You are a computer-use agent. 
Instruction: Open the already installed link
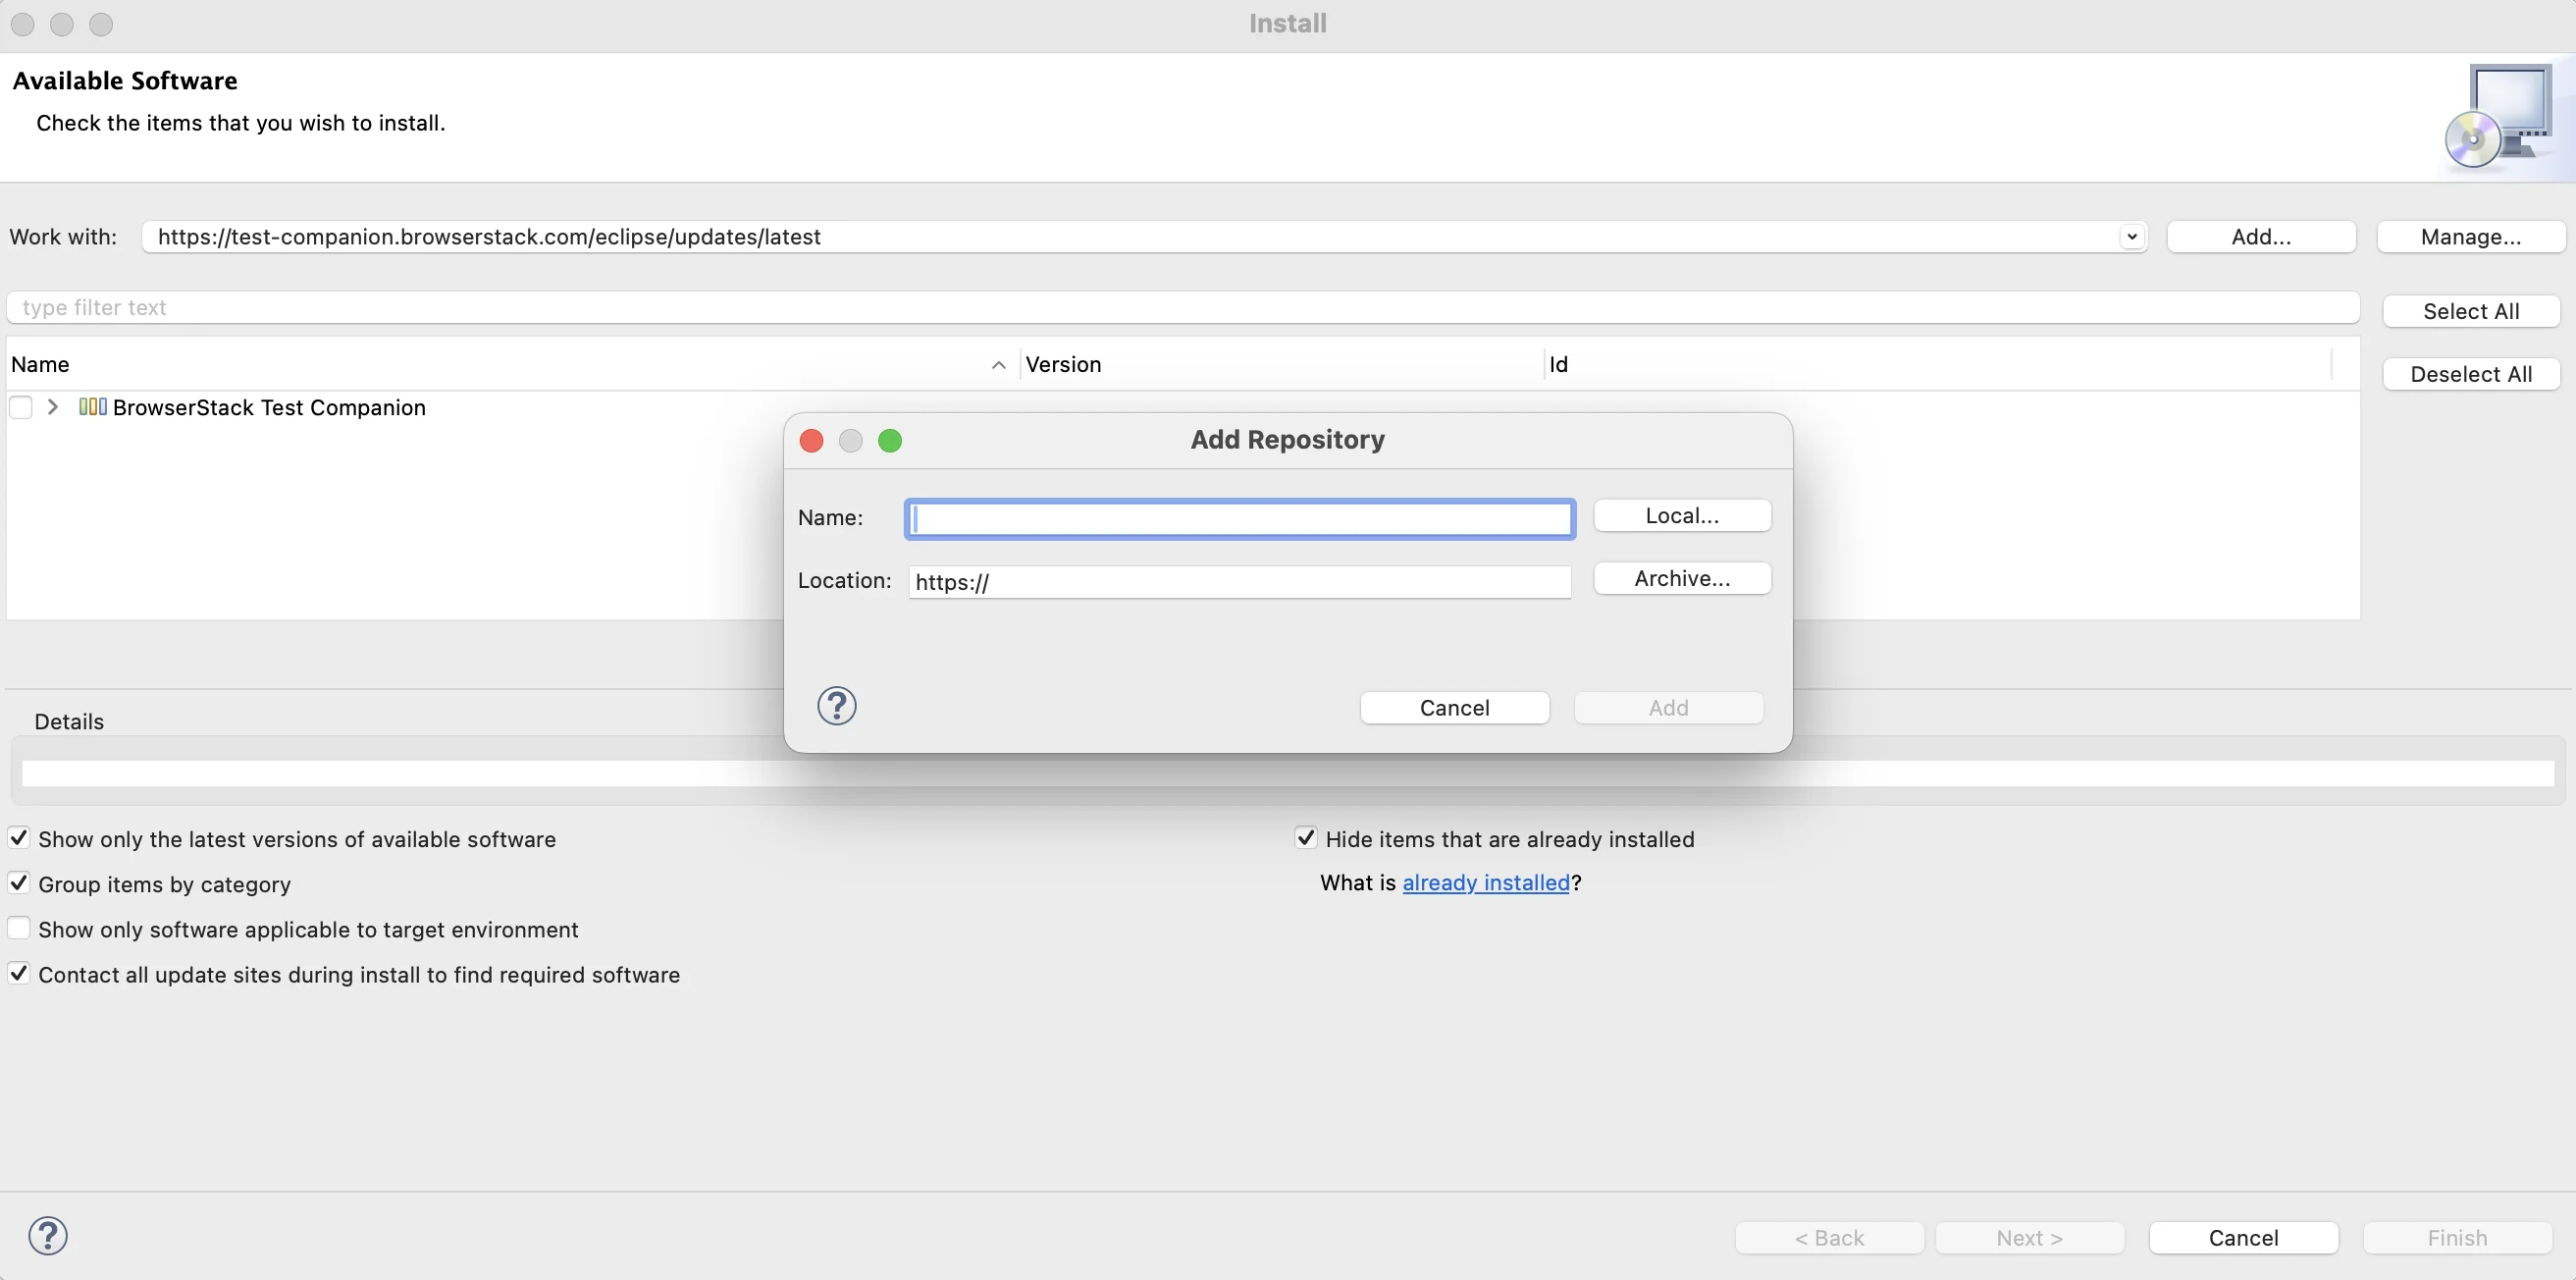[1485, 883]
